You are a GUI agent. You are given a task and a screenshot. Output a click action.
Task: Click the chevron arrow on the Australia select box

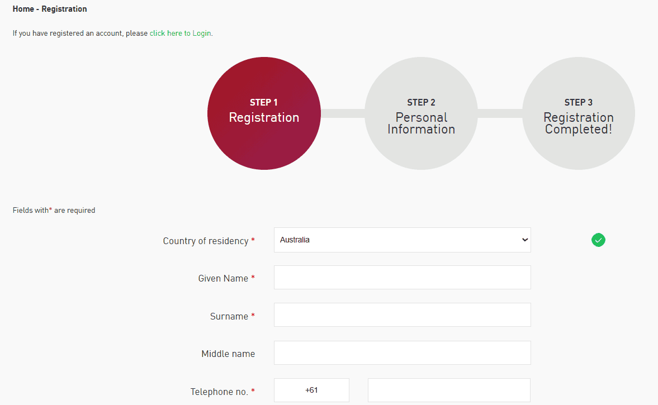pyautogui.click(x=524, y=240)
